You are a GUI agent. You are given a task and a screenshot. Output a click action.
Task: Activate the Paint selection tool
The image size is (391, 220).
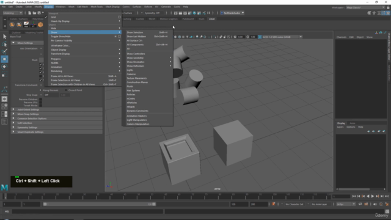pos(4,51)
